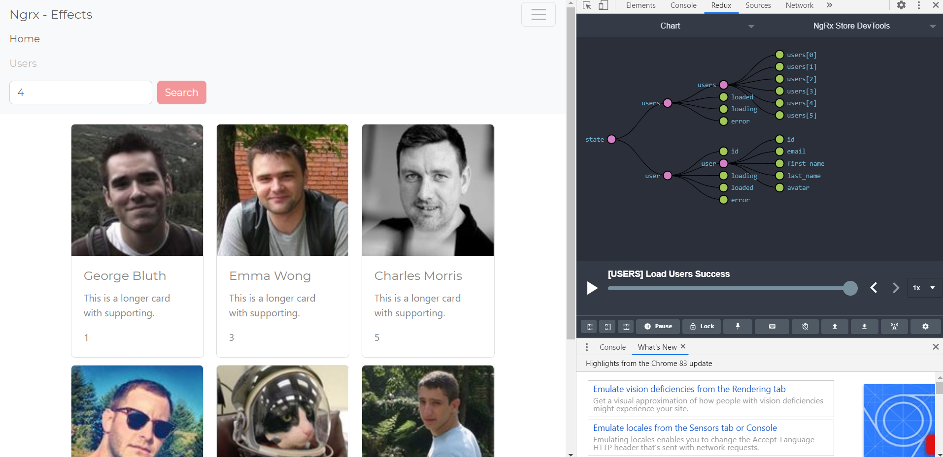Select the drawer Console tab
This screenshot has height=457, width=943.
coord(612,347)
